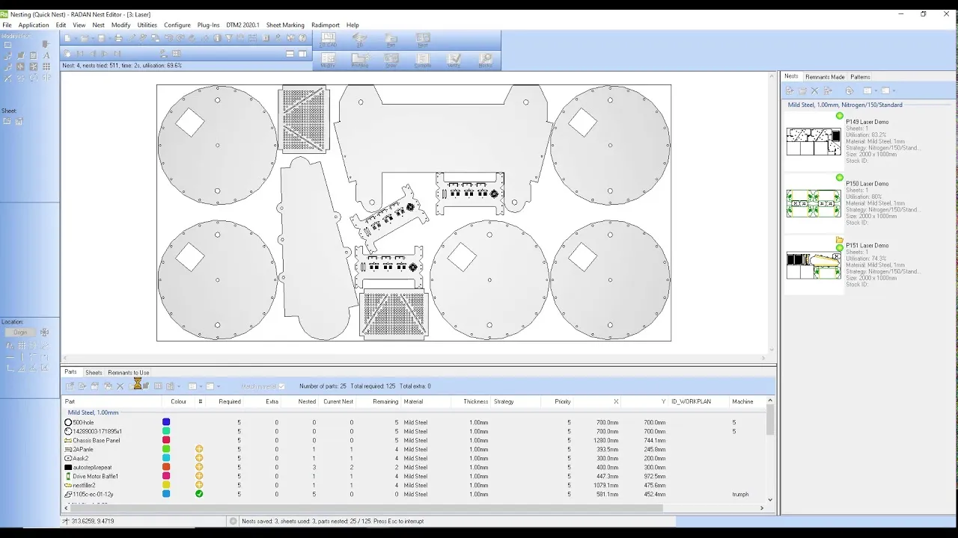The height and width of the screenshot is (538, 958).
Task: Open the 2D CAD mode icon
Action: (328, 40)
